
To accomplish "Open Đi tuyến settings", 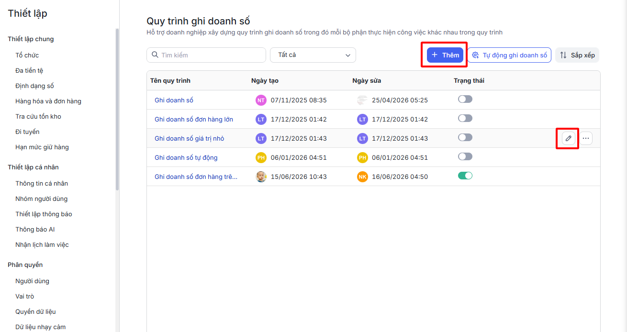I will [x=27, y=132].
